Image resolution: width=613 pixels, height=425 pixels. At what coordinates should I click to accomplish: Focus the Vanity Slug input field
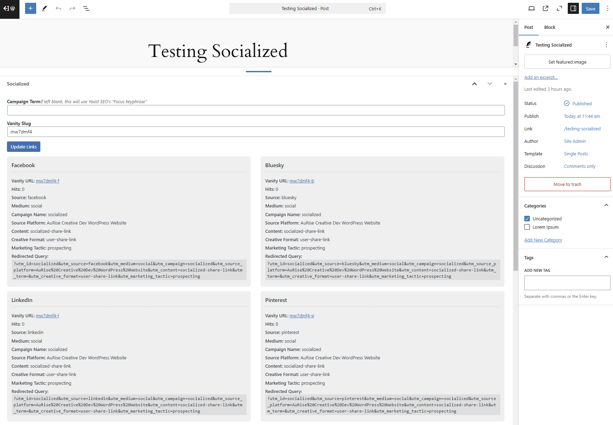256,132
